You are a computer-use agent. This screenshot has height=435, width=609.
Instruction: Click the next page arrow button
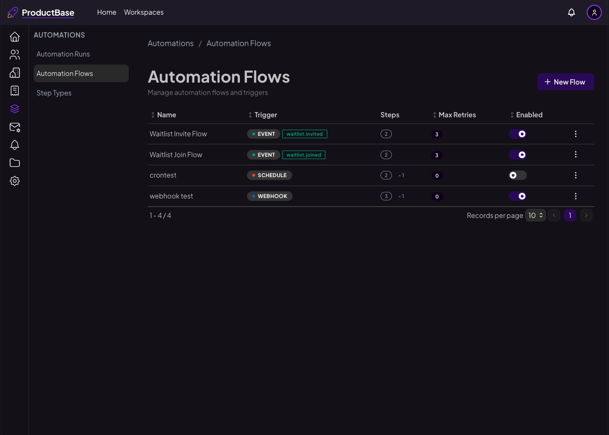[587, 216]
